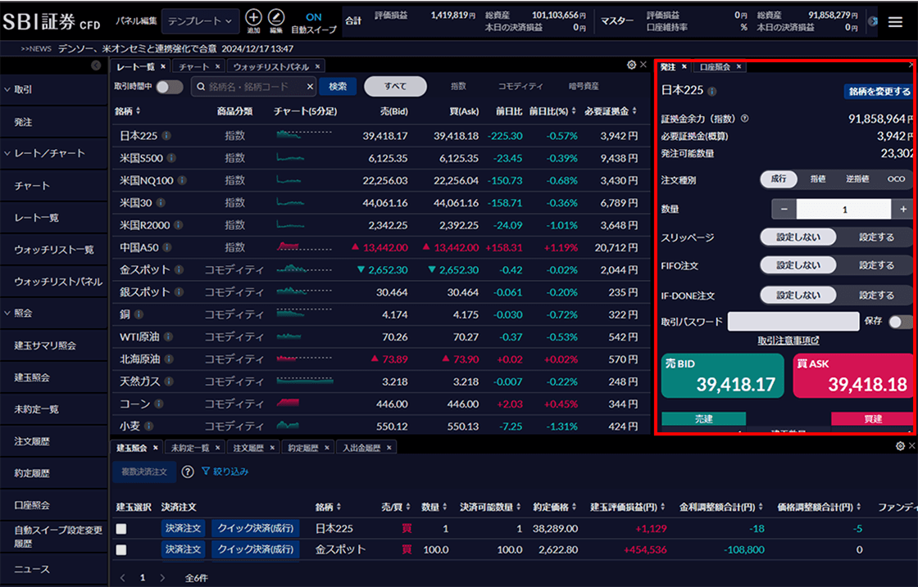
Task: Click the add panel plus icon
Action: pyautogui.click(x=254, y=17)
